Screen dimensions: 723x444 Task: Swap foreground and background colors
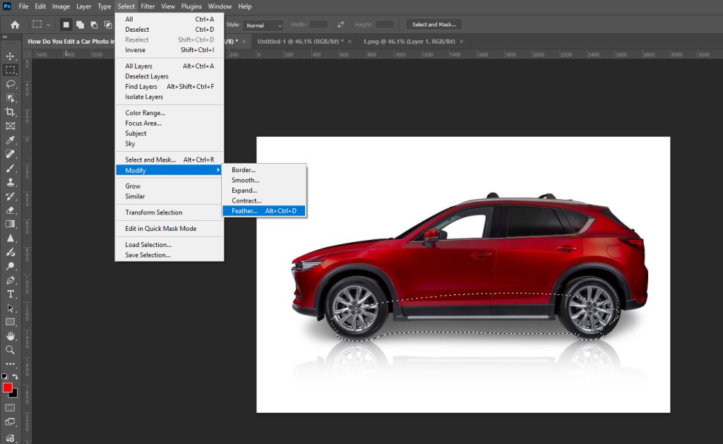pyautogui.click(x=16, y=377)
